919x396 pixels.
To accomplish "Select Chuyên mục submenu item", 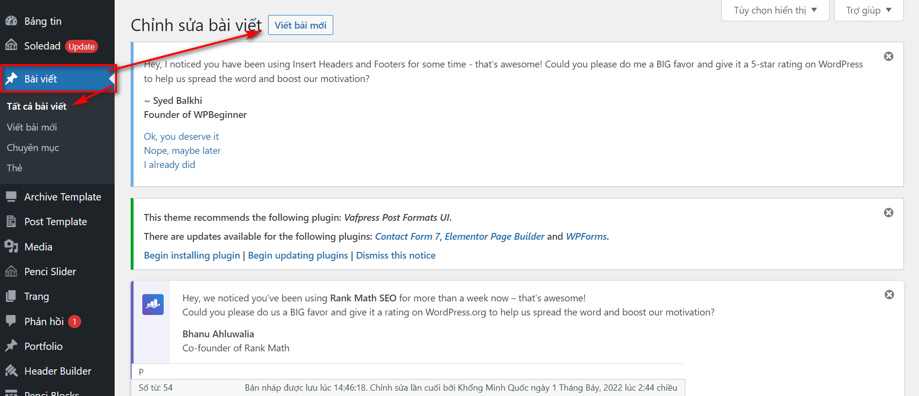I will 33,148.
